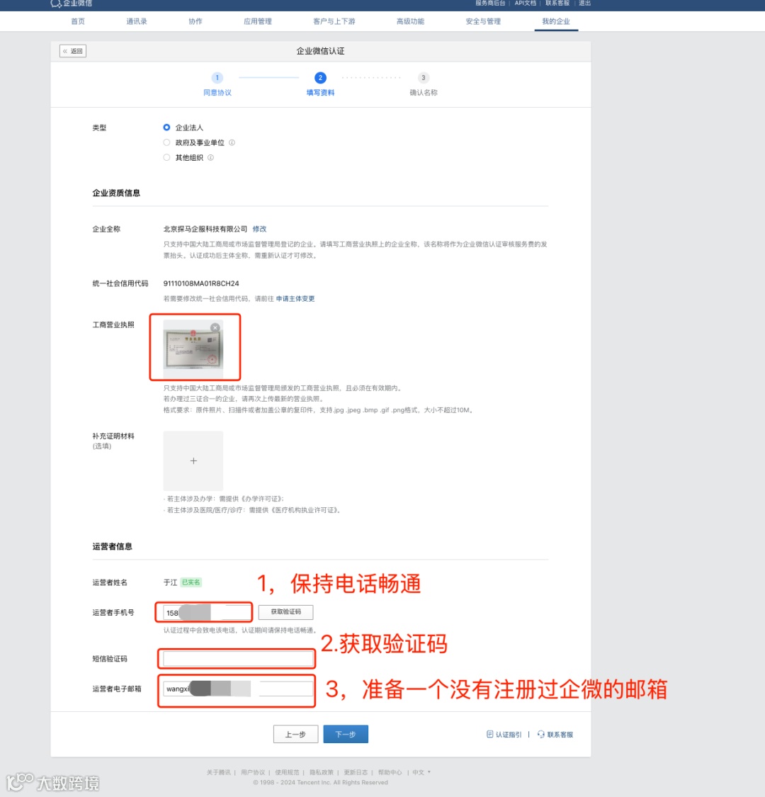Switch to the 协作 tab

195,21
